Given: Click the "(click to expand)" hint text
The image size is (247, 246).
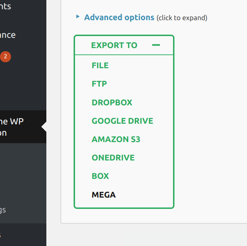Looking at the screenshot, I should (x=182, y=18).
